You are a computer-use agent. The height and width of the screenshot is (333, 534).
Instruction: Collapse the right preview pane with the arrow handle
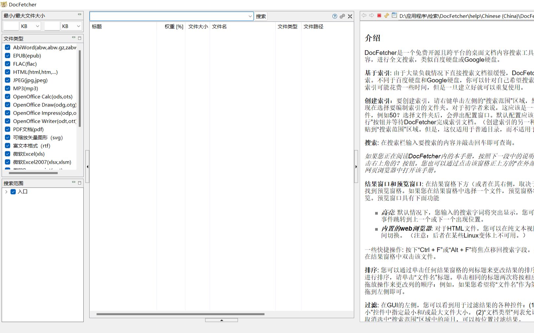point(356,167)
